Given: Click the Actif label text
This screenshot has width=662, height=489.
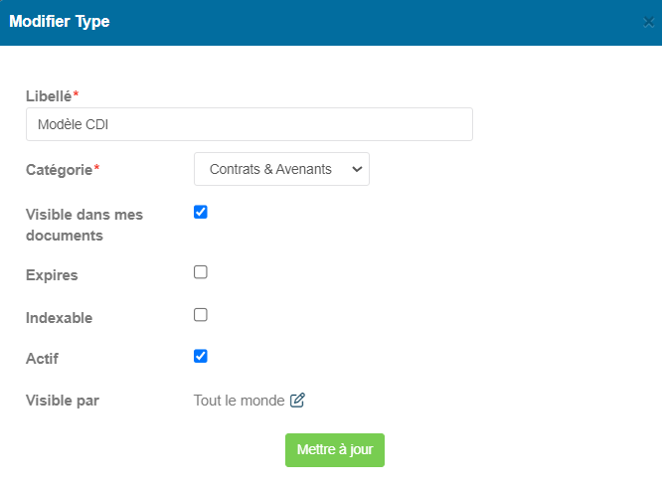Looking at the screenshot, I should (x=42, y=359).
